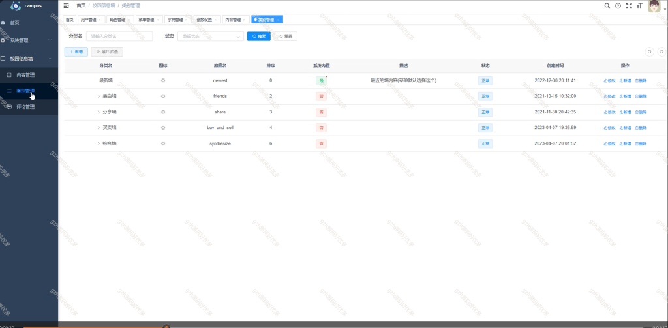Image resolution: width=668 pixels, height=328 pixels.
Task: Expand the 买卖墙 row
Action: [x=99, y=128]
